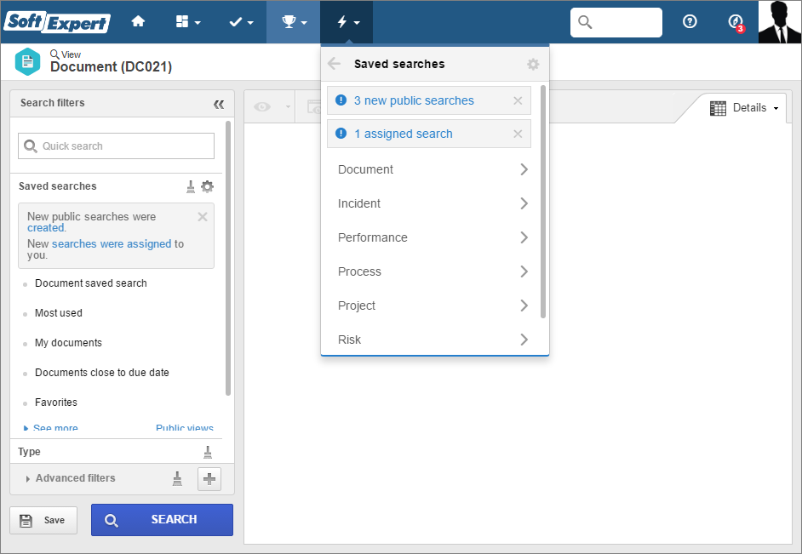The height and width of the screenshot is (554, 802).
Task: Click the blue SEARCH button
Action: 162,520
